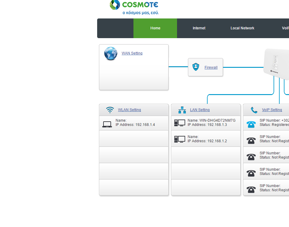This screenshot has height=227, width=289.
Task: Click the laptop icon for 192.168.1.4
Action: coord(107,124)
